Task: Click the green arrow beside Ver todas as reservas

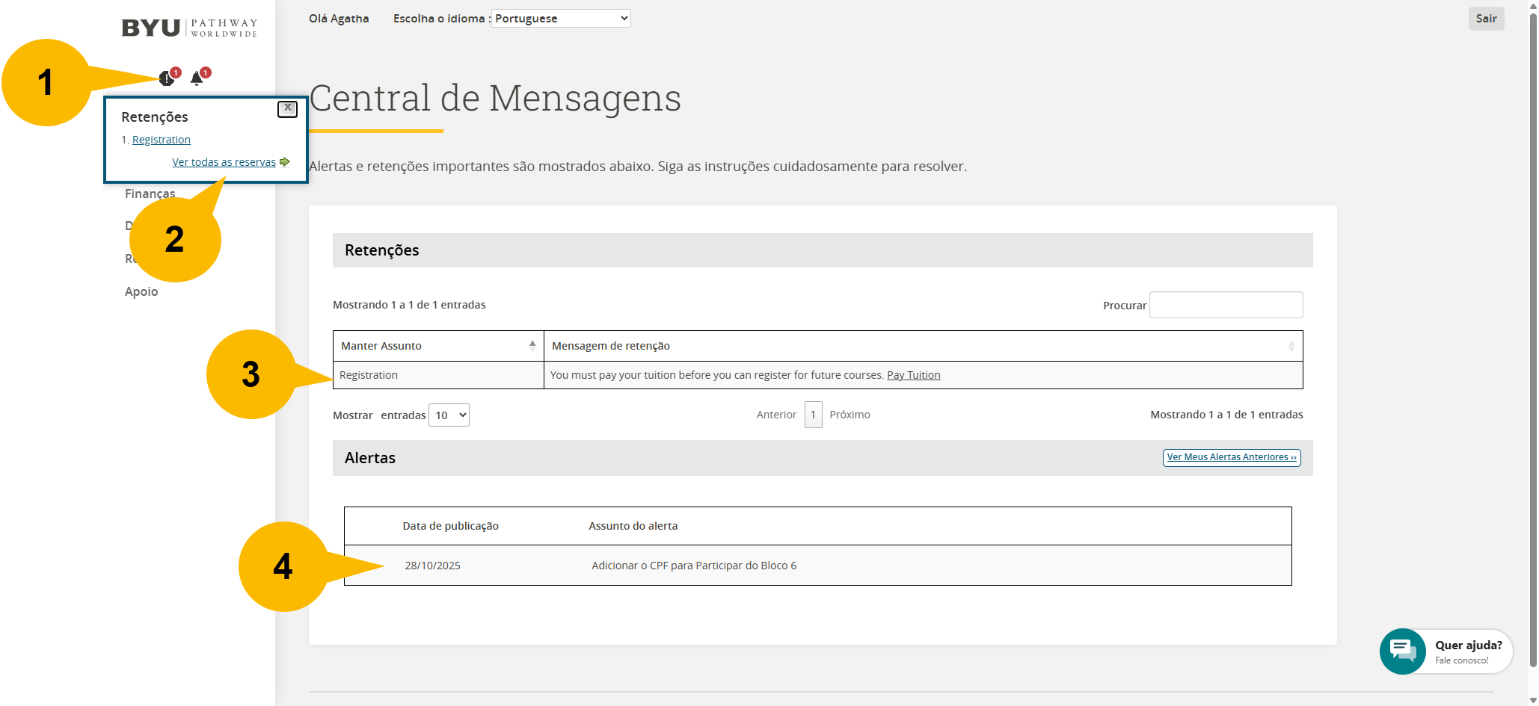Action: coord(285,162)
